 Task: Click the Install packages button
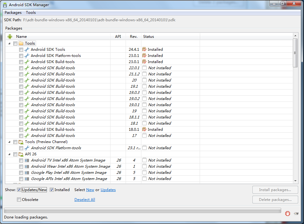(x=275, y=190)
